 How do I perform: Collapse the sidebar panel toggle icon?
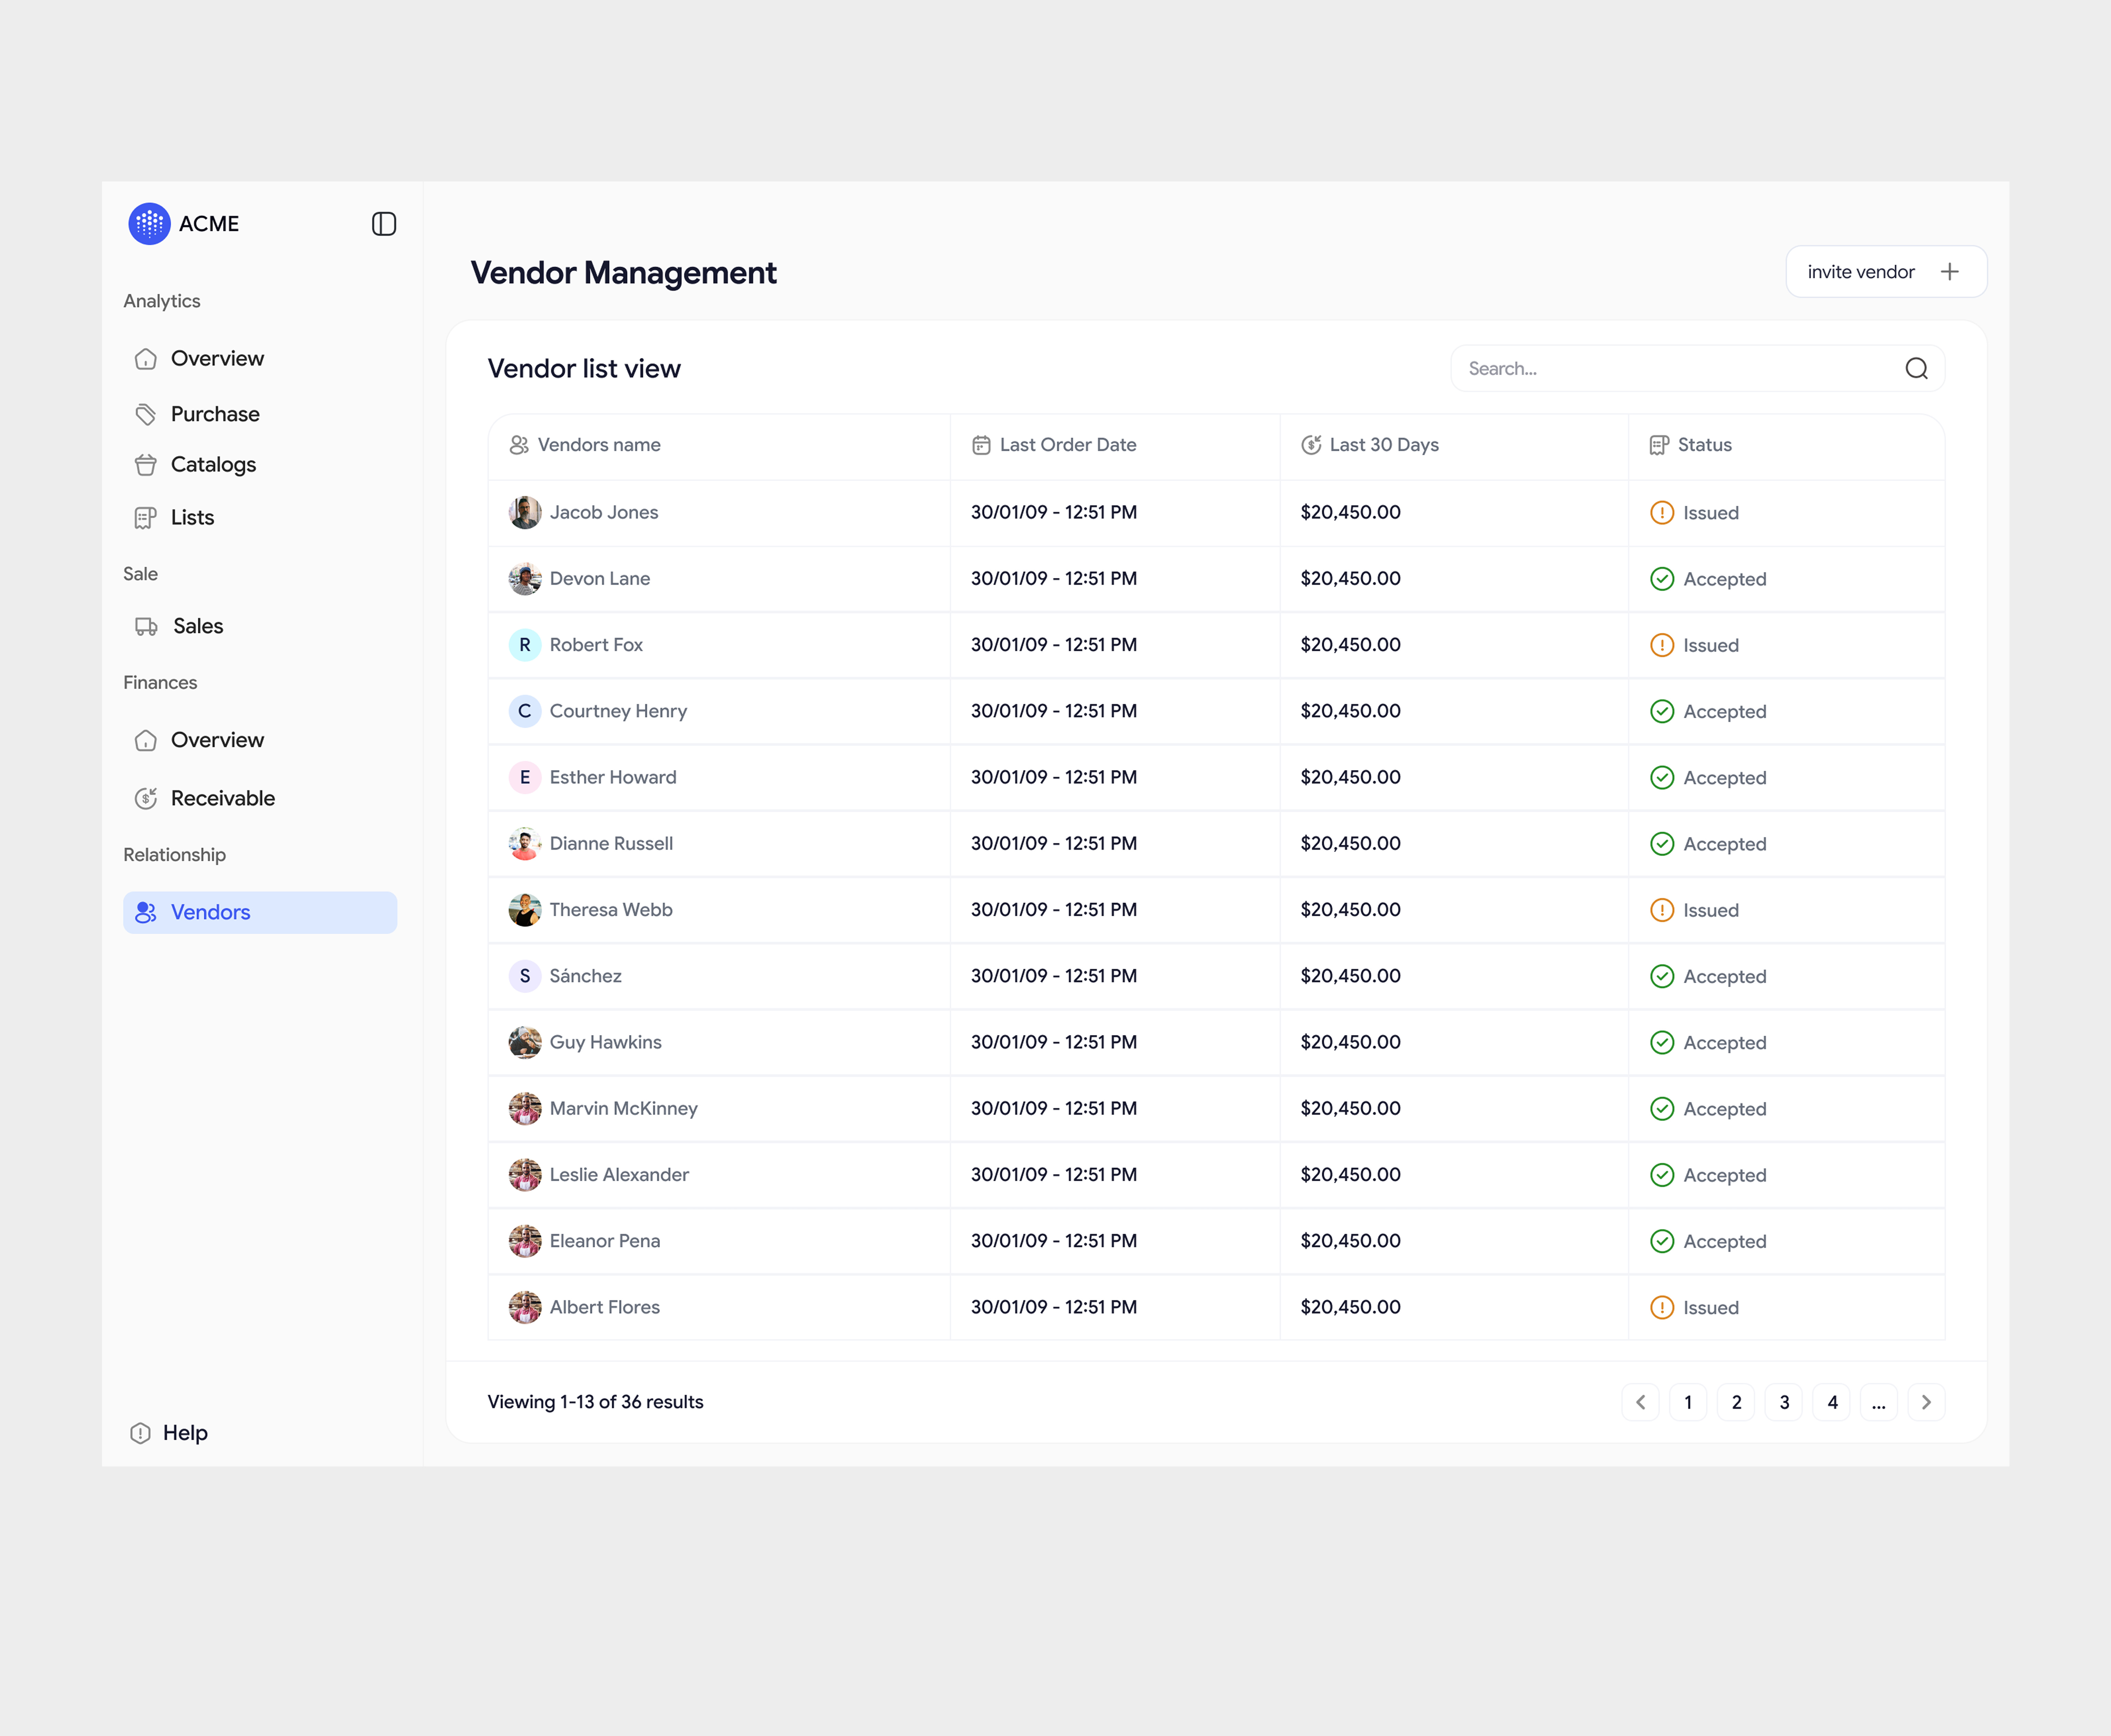384,224
